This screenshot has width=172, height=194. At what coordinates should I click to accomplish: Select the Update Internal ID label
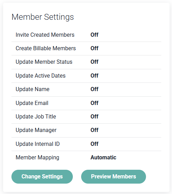tap(38, 144)
